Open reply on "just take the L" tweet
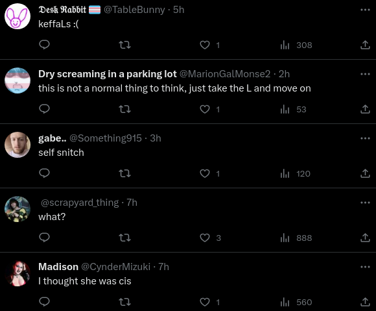The image size is (376, 311). pyautogui.click(x=44, y=109)
